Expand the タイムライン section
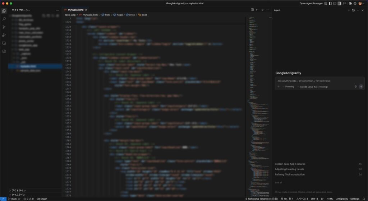The height and width of the screenshot is (201, 368). [x=19, y=195]
